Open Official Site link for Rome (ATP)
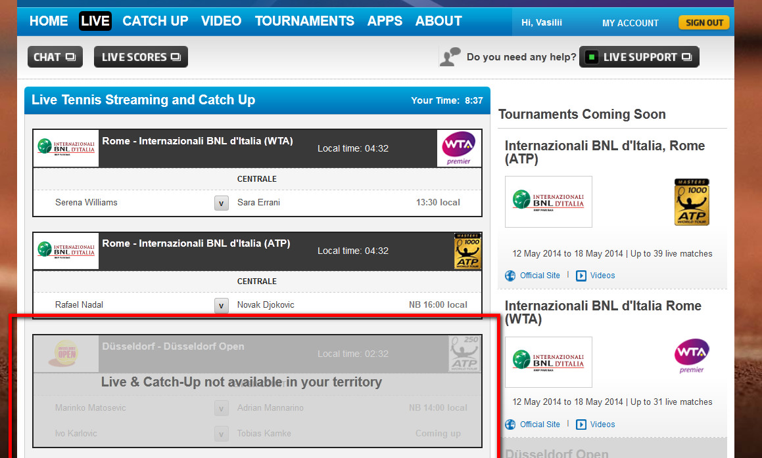The image size is (762, 458). click(x=540, y=275)
